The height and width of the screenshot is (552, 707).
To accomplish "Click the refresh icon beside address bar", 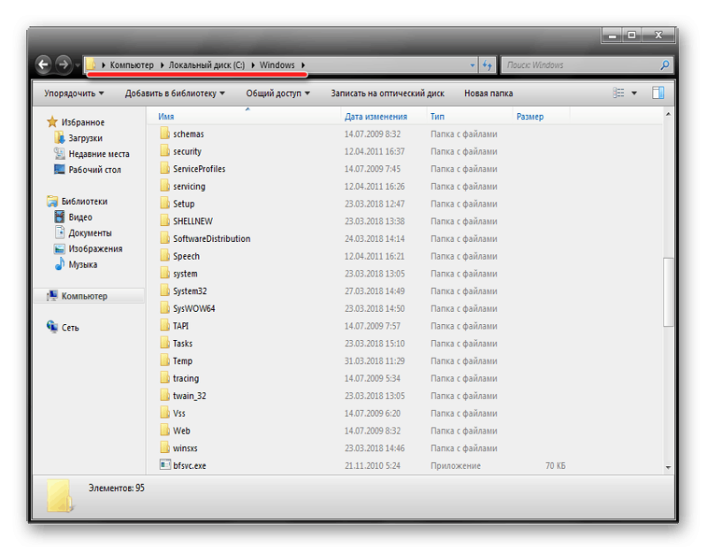I will point(487,65).
